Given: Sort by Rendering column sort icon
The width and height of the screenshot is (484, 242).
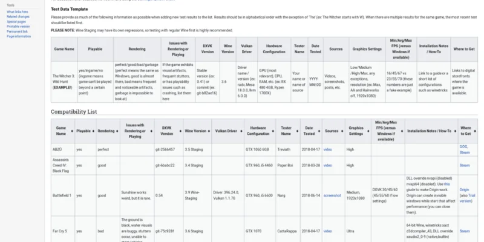Looking at the screenshot, I should (117, 131).
